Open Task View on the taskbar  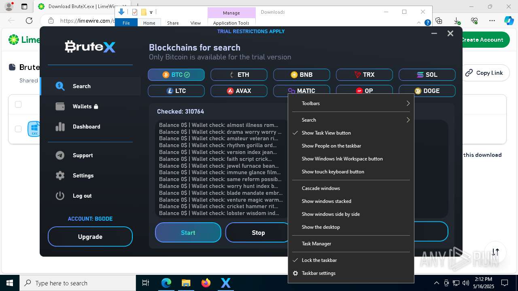(x=146, y=283)
